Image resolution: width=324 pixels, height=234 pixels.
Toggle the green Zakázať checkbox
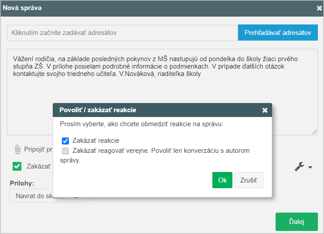(17, 166)
